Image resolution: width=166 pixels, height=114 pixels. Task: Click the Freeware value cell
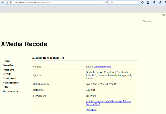[111, 96]
